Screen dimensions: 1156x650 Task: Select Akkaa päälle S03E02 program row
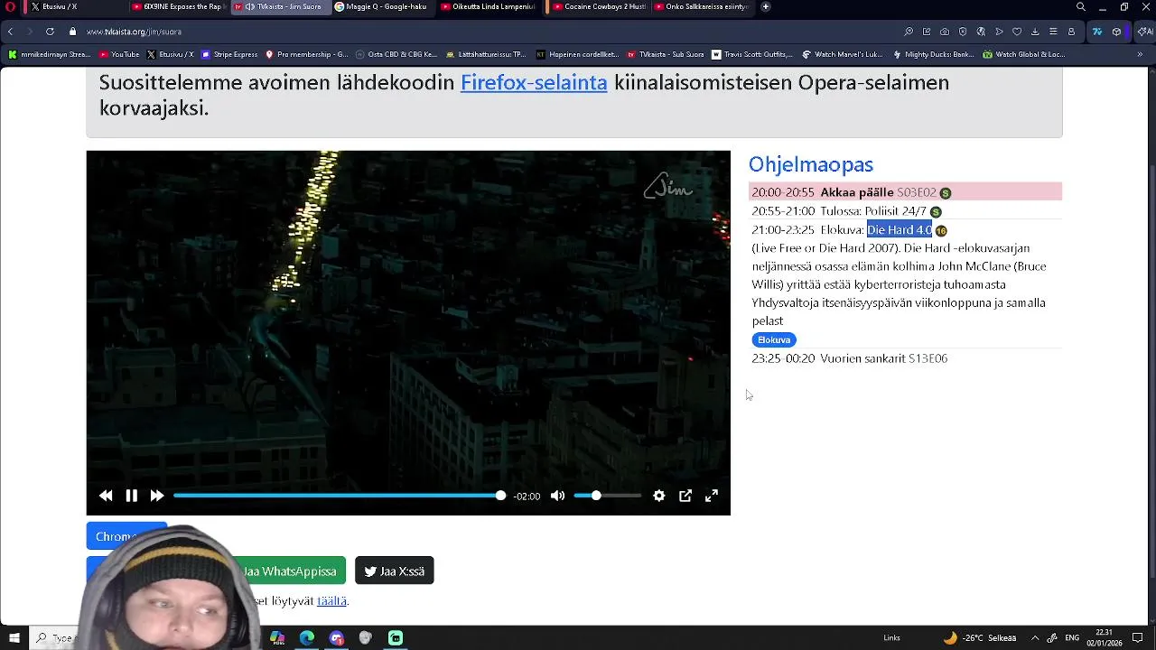coord(905,192)
